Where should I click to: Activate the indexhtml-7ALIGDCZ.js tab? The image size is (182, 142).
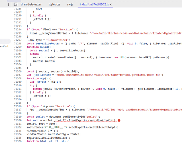[94, 5]
